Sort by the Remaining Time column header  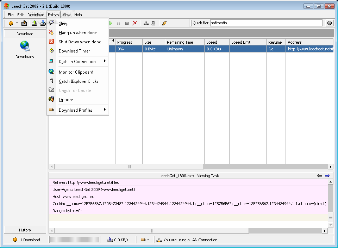tap(184, 42)
